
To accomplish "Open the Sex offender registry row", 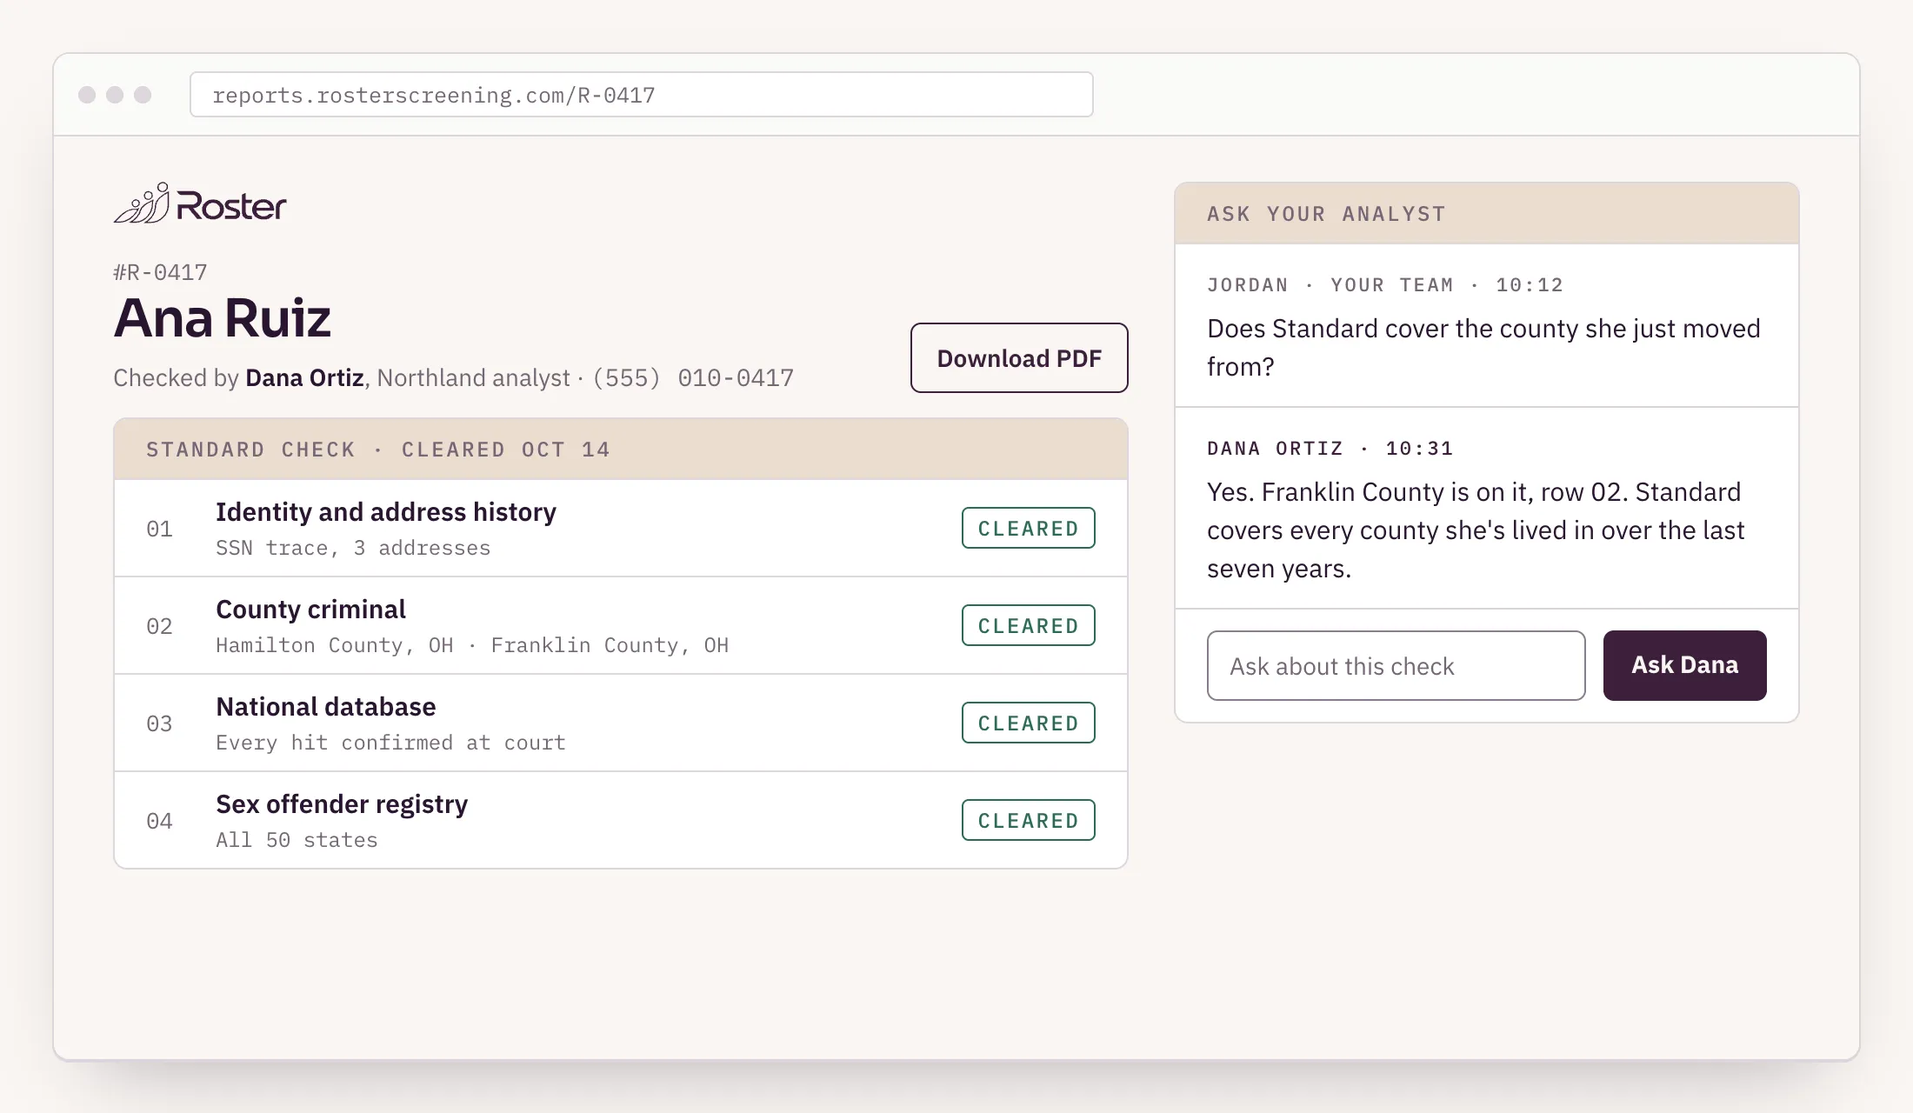I will 621,820.
